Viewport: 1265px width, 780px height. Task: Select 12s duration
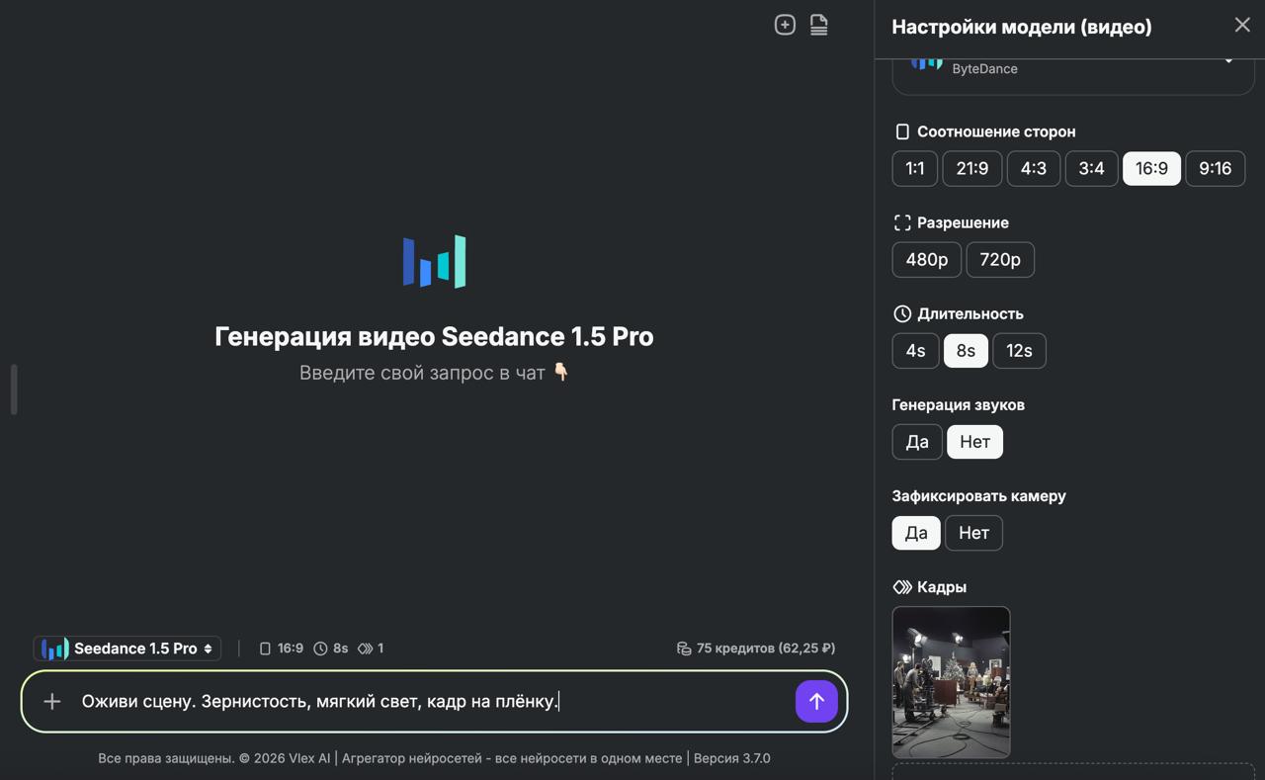click(1018, 351)
